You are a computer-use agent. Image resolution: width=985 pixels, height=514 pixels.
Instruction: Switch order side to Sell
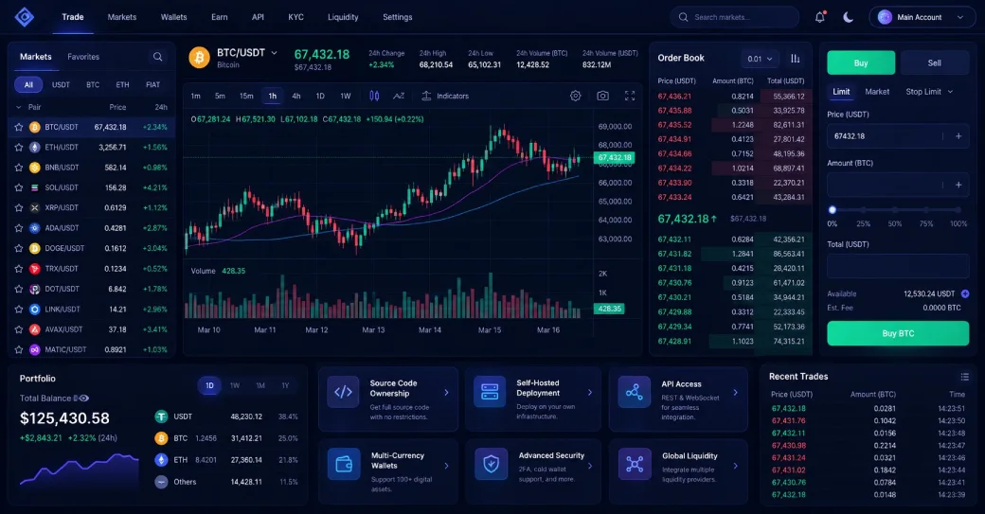tap(934, 62)
